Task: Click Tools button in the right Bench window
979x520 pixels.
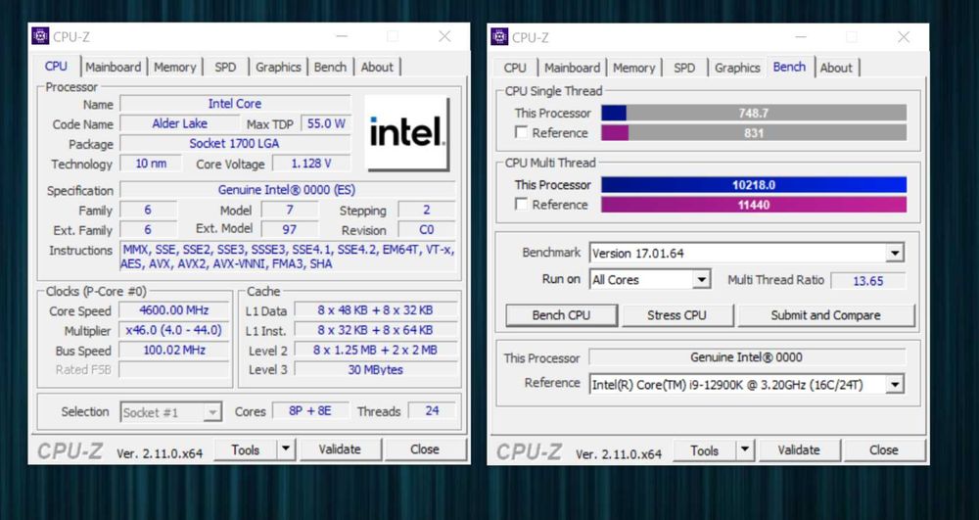Action: pyautogui.click(x=704, y=450)
